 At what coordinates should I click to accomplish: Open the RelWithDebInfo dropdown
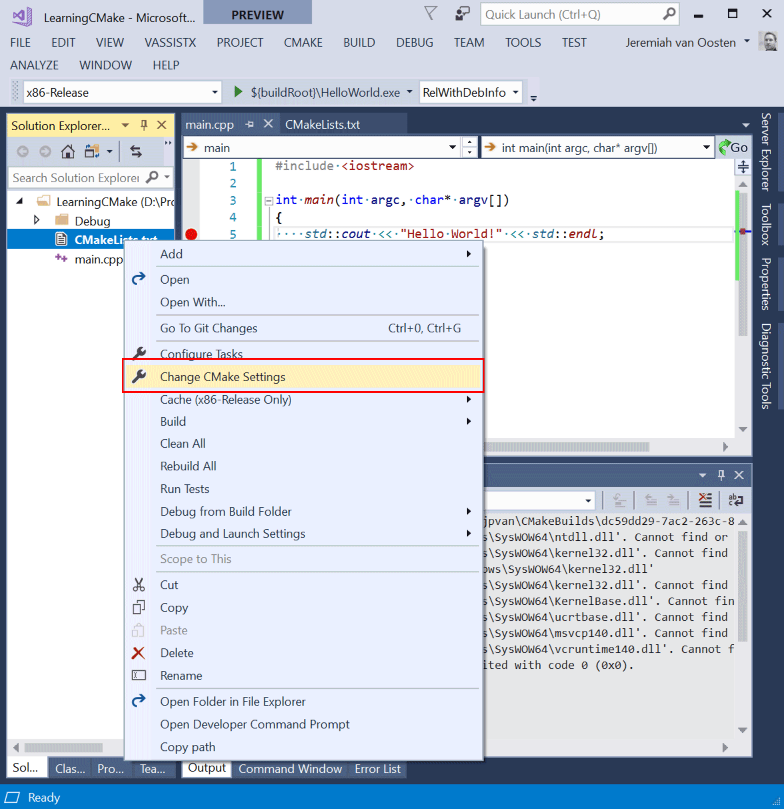[515, 92]
